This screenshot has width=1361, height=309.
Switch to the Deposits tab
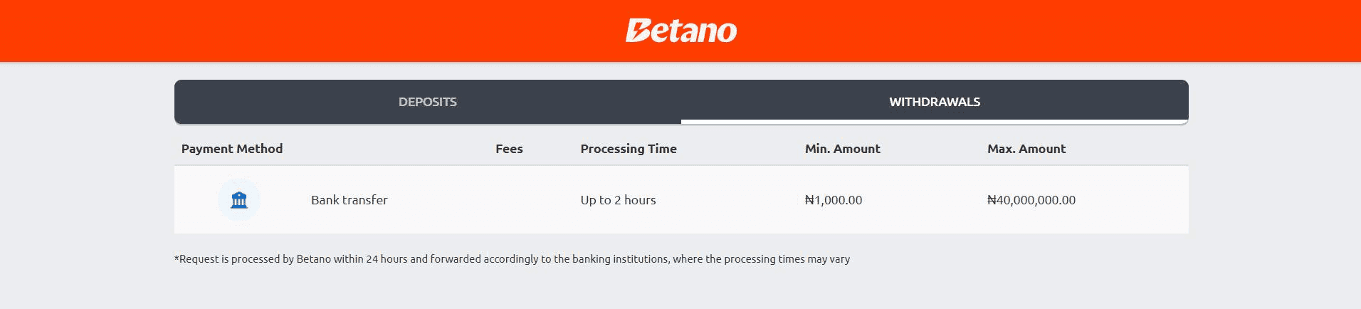(x=427, y=102)
